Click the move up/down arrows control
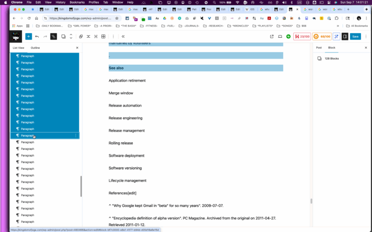 pos(71,37)
